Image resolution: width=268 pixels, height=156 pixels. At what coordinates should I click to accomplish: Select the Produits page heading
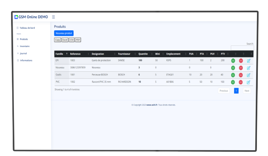point(60,27)
